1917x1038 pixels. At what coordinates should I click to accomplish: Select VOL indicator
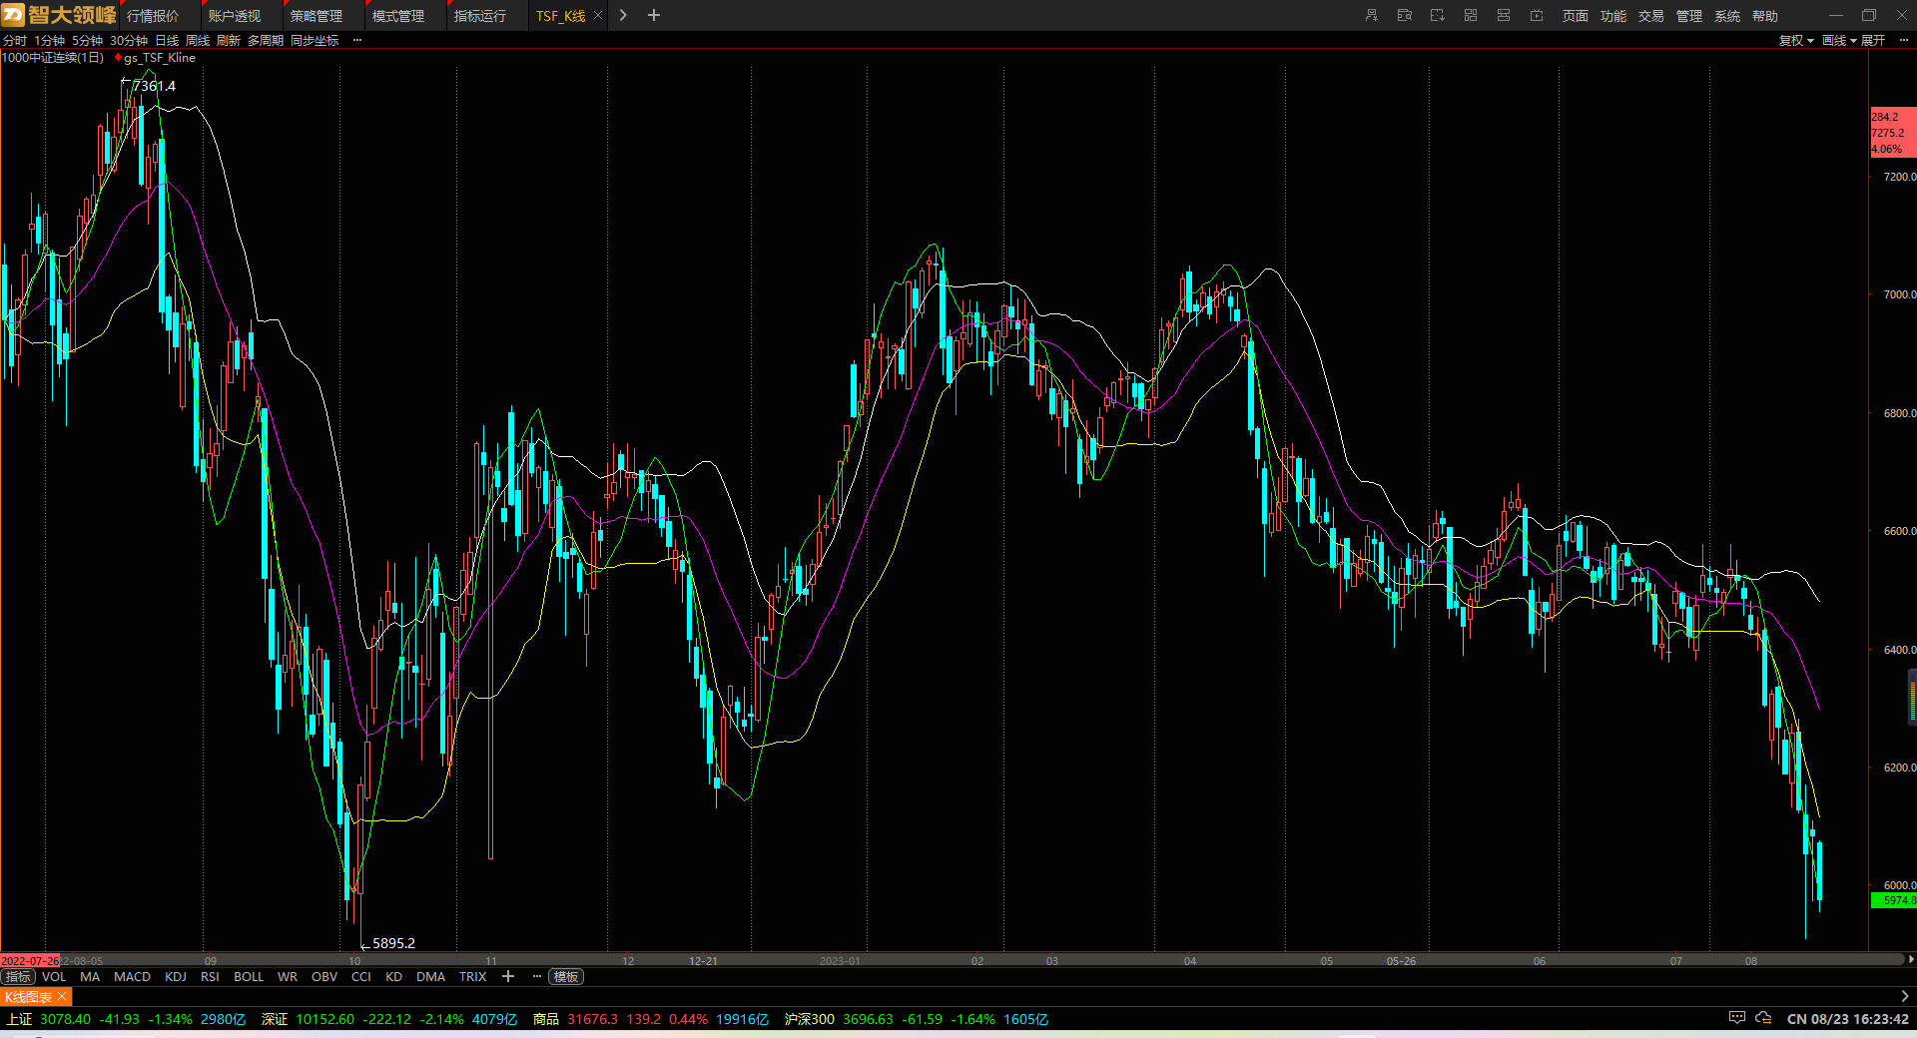pos(54,977)
